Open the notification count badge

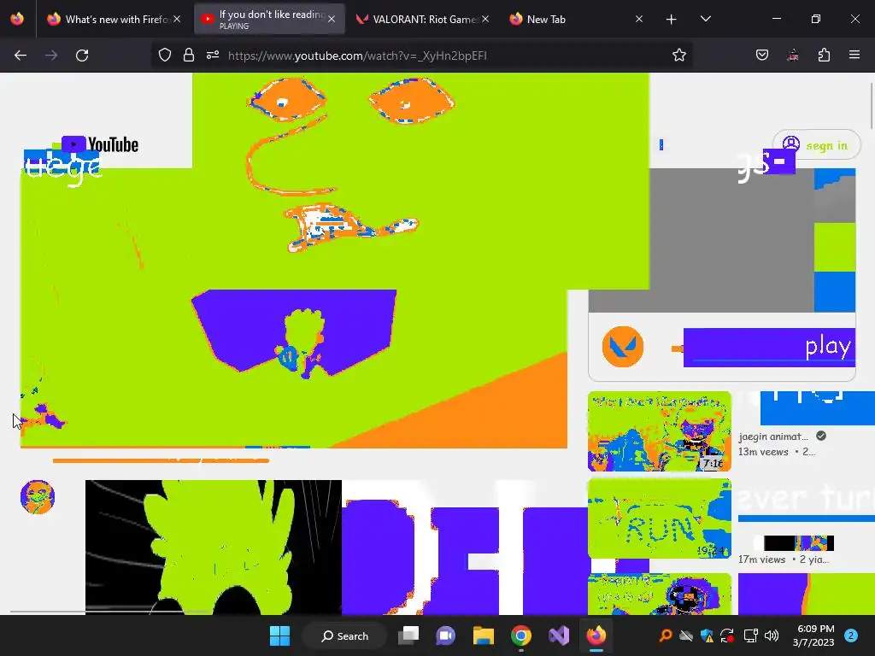click(x=851, y=635)
